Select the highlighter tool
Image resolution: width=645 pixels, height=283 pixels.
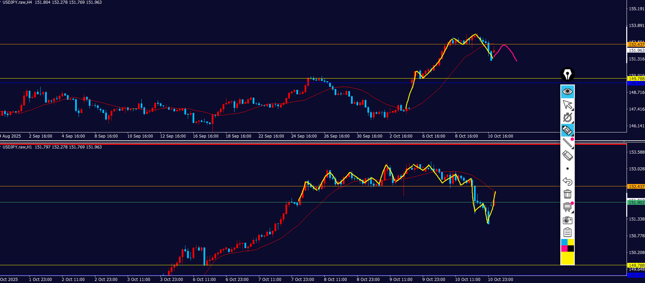[567, 130]
